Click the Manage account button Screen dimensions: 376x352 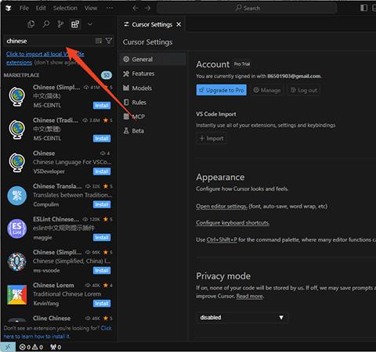[267, 90]
